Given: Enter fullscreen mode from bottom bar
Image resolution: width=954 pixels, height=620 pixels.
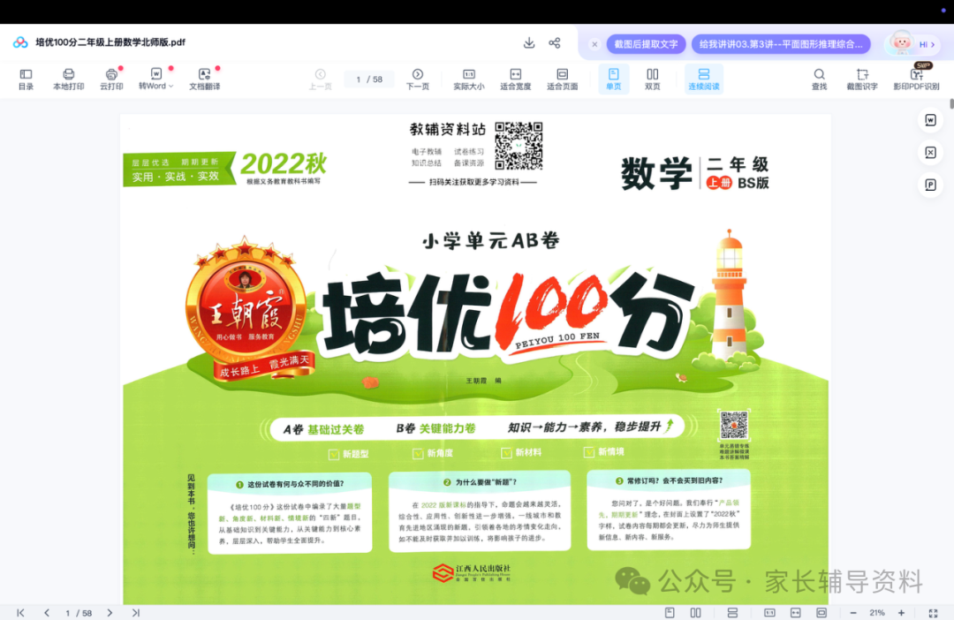Looking at the screenshot, I should 934,613.
